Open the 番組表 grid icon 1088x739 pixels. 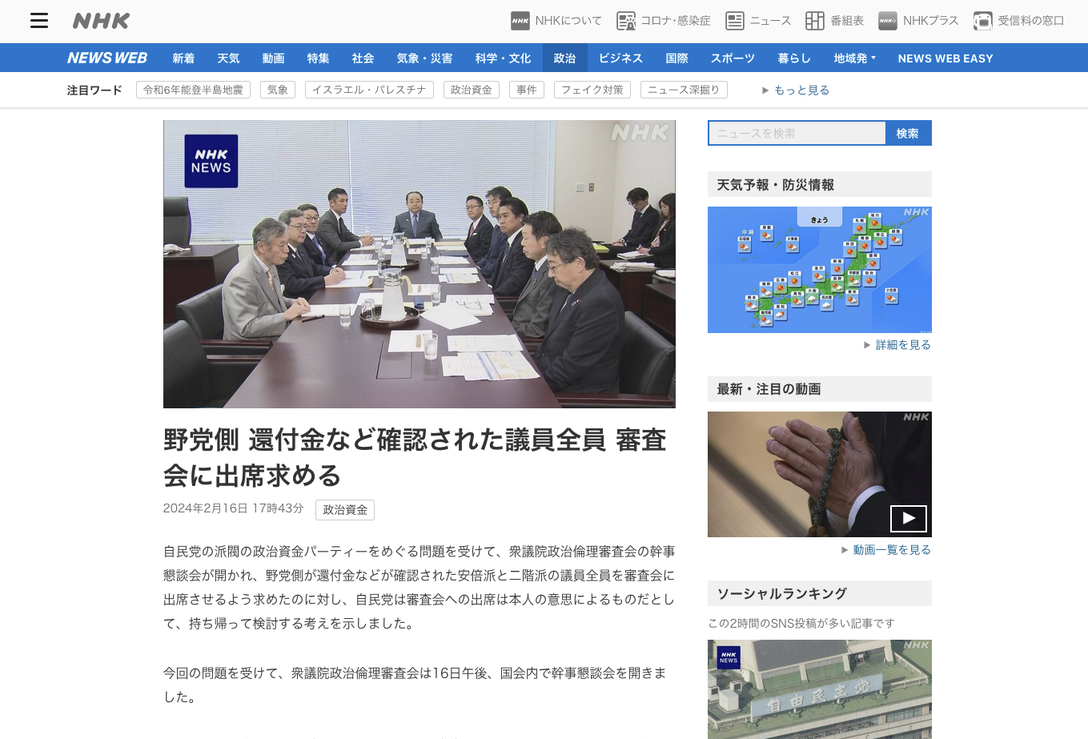point(815,21)
